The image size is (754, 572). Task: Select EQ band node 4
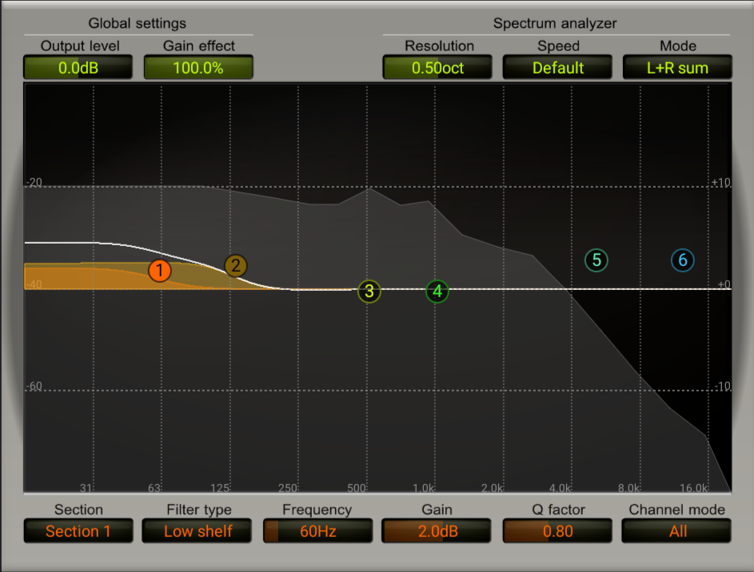point(437,291)
